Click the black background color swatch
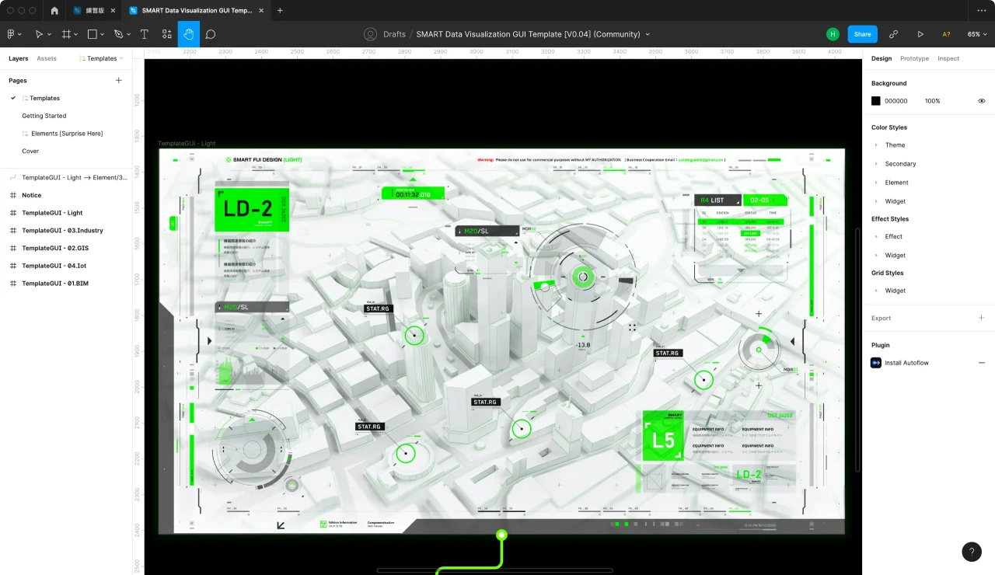Image resolution: width=995 pixels, height=575 pixels. 876,101
